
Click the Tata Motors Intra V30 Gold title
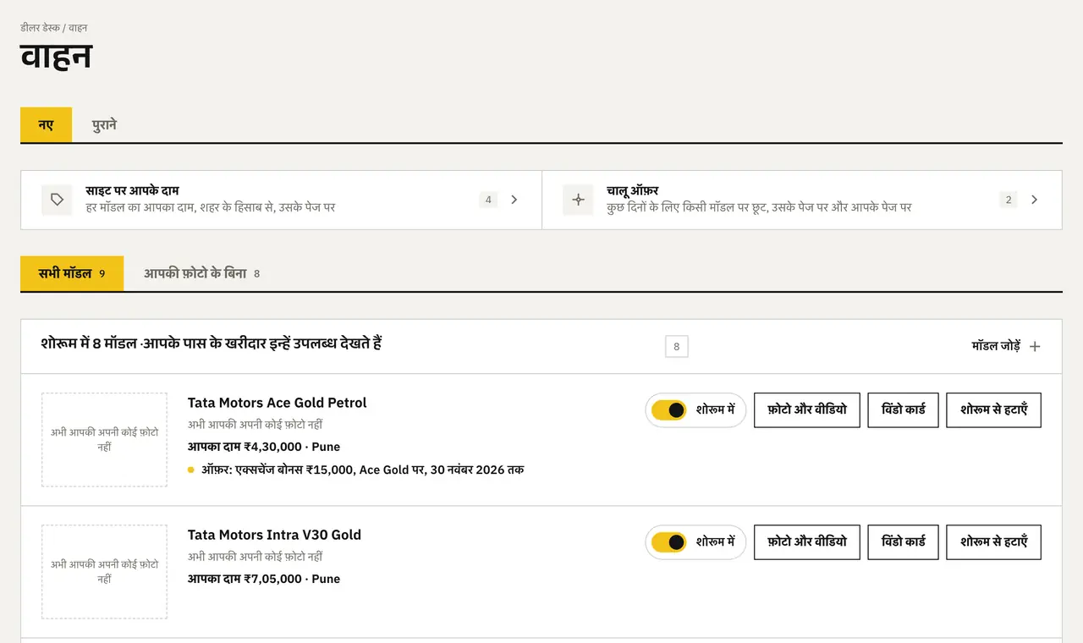(x=274, y=535)
